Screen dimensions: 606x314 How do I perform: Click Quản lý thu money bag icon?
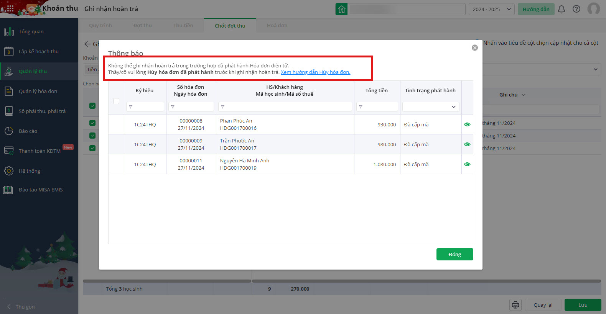pos(9,71)
